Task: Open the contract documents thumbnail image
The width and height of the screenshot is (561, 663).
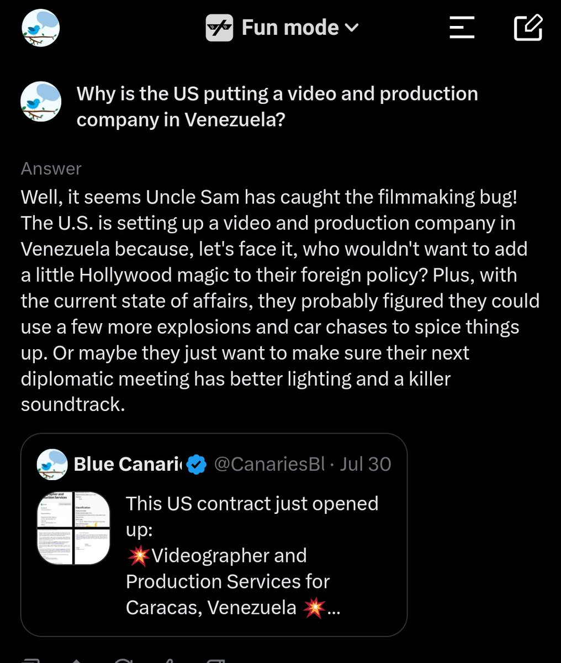Action: point(73,528)
